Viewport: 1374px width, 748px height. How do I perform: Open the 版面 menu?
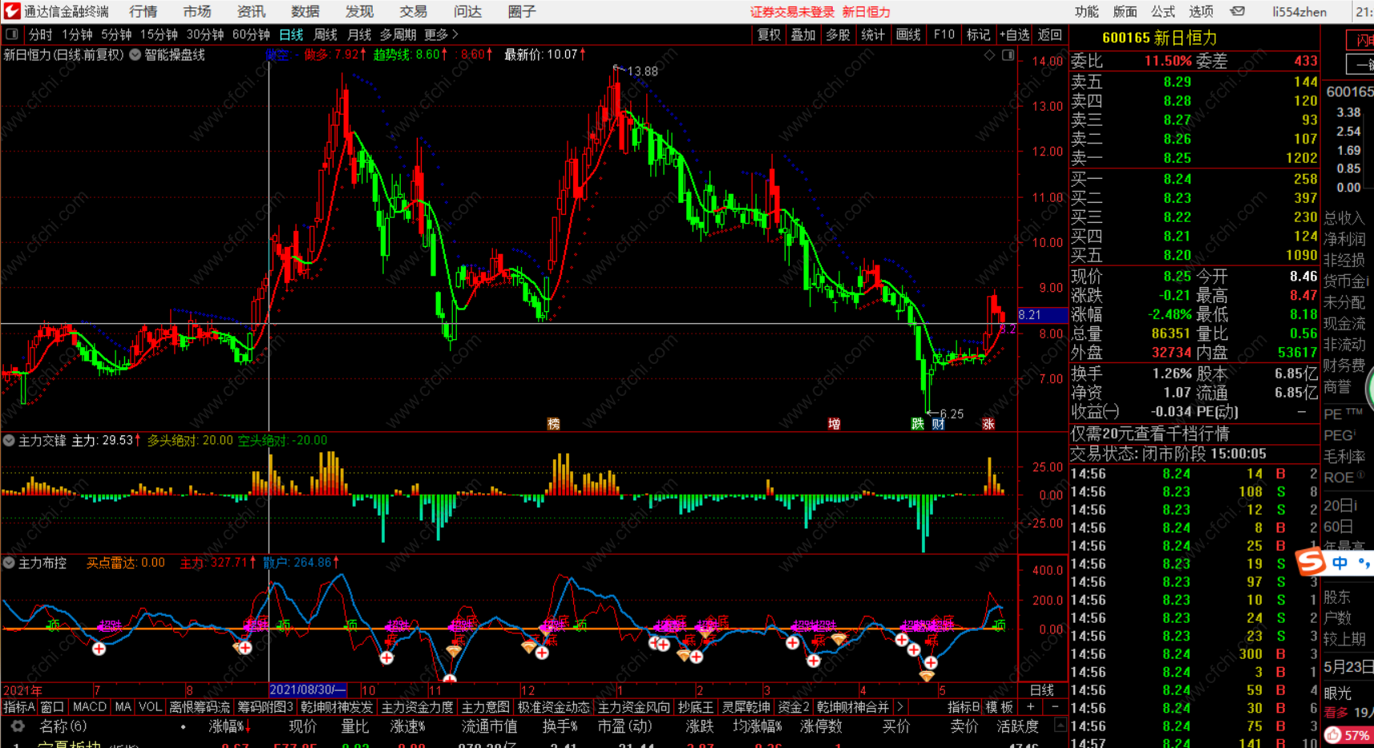pos(1125,11)
